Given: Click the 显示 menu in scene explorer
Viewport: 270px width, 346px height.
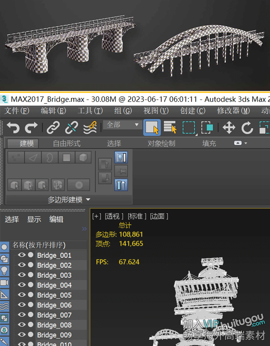Looking at the screenshot, I should coord(34,219).
